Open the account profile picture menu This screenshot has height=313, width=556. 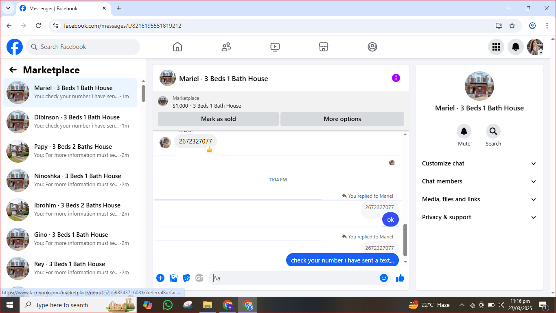535,47
